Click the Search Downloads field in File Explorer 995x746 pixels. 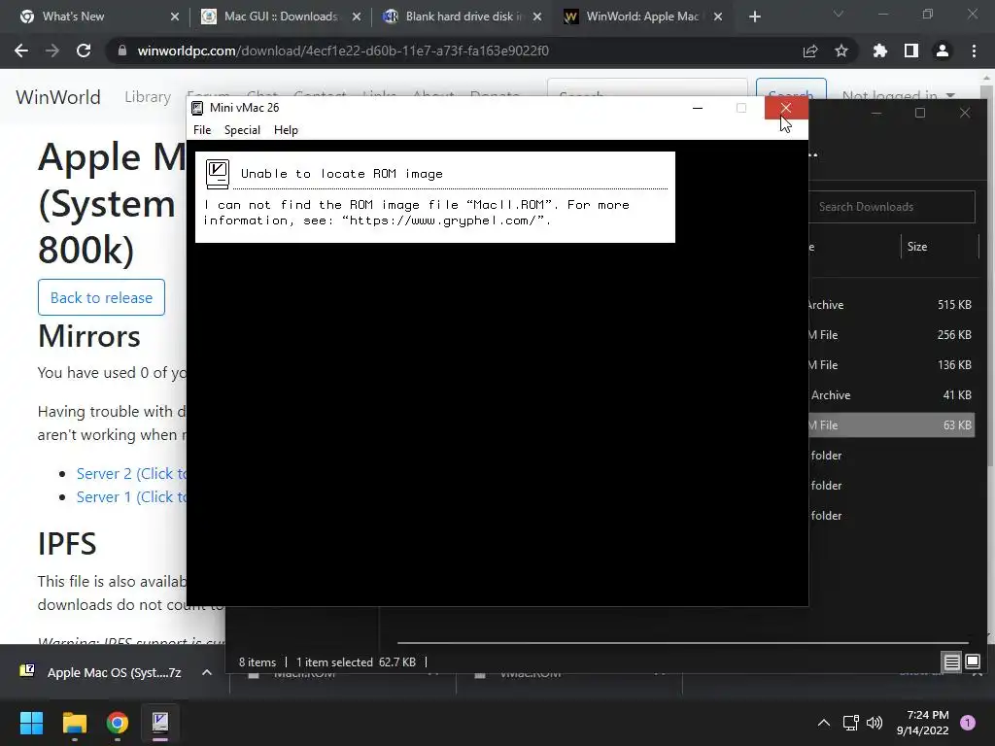click(x=892, y=207)
